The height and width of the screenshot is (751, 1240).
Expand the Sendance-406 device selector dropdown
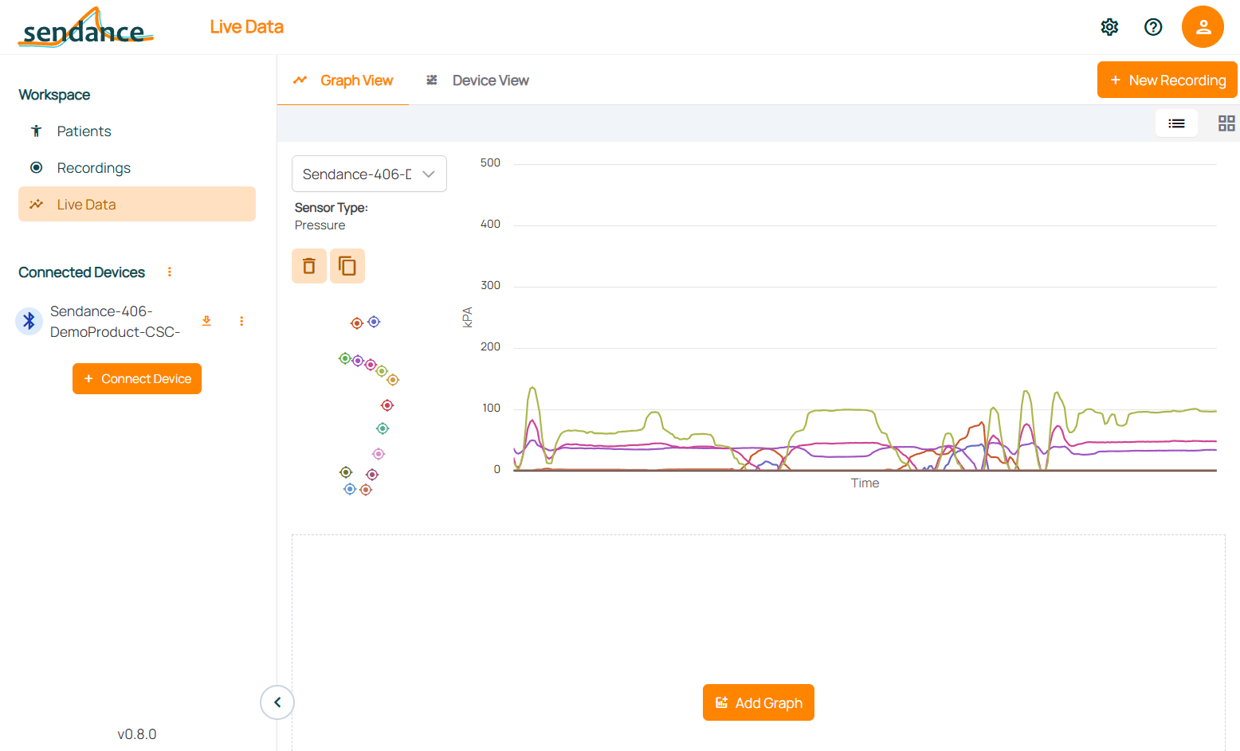click(x=369, y=174)
